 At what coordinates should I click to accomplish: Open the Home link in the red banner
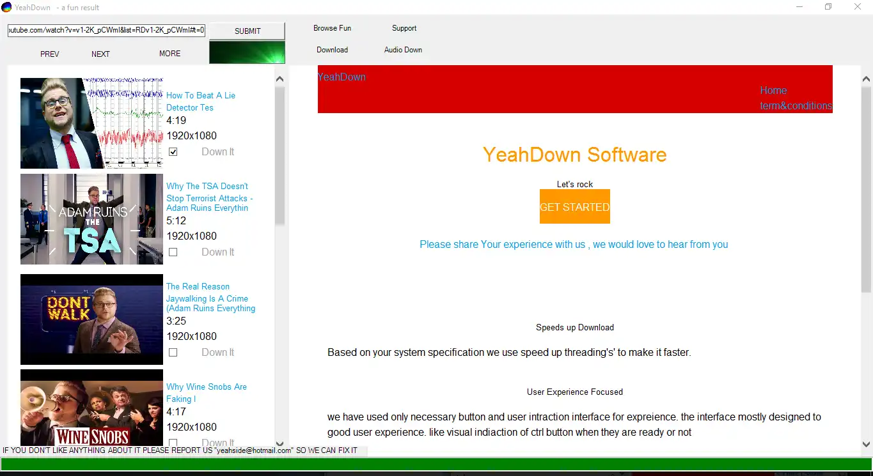click(x=773, y=91)
